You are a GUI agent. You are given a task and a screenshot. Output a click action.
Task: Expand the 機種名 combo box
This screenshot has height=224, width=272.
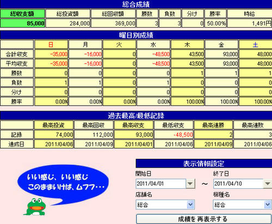coord(268,204)
